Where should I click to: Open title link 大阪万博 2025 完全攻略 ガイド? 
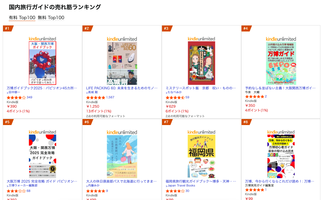tap(42, 181)
